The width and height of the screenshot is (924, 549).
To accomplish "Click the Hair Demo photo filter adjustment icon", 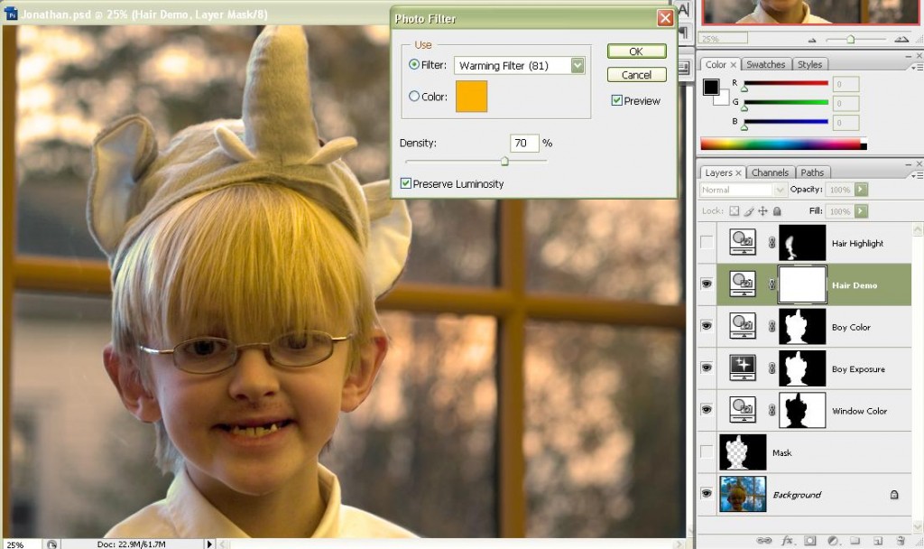I will [743, 284].
